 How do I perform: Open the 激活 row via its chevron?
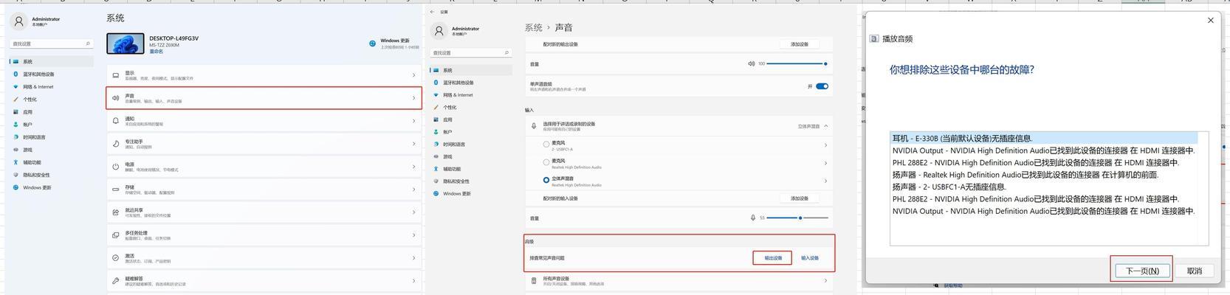(x=413, y=258)
